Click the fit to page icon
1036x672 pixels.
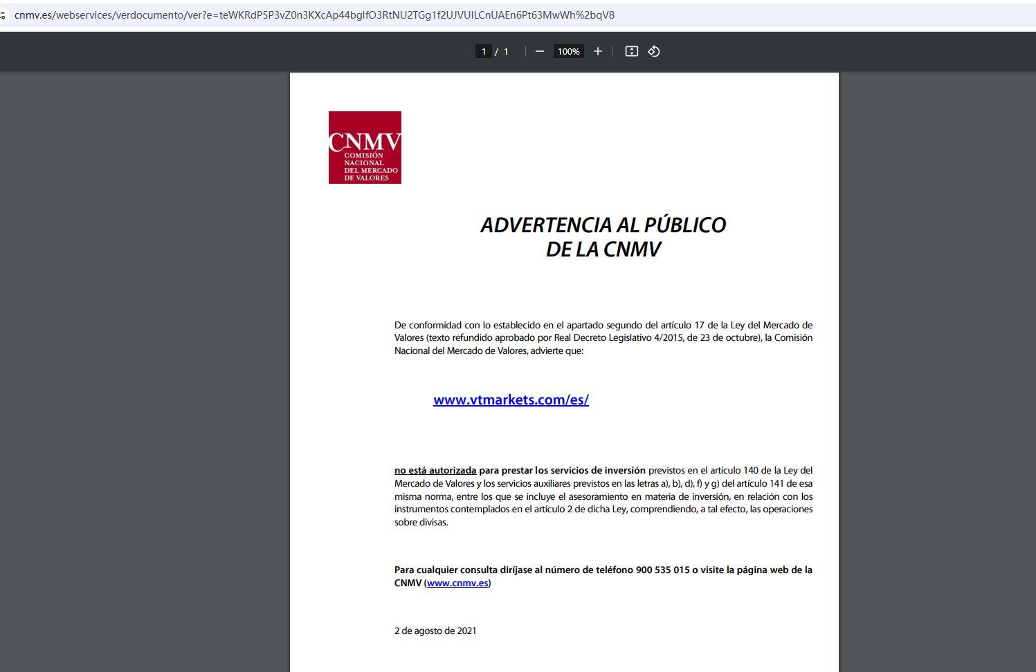tap(631, 51)
